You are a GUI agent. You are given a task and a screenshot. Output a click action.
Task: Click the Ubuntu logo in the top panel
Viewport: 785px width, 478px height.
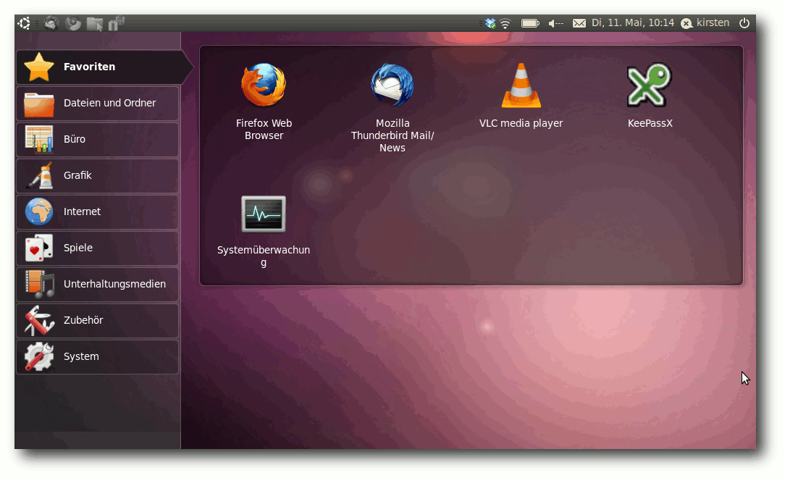(23, 23)
